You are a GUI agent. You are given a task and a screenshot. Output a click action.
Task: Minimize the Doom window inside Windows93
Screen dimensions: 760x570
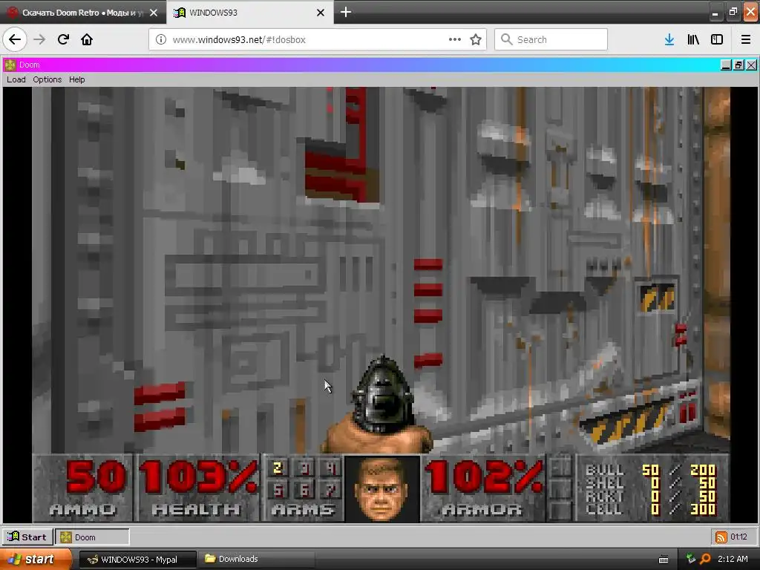pos(726,65)
